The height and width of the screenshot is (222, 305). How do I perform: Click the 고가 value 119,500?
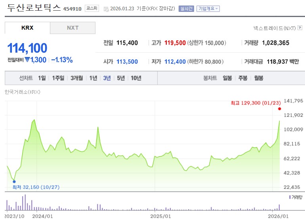(x=175, y=43)
